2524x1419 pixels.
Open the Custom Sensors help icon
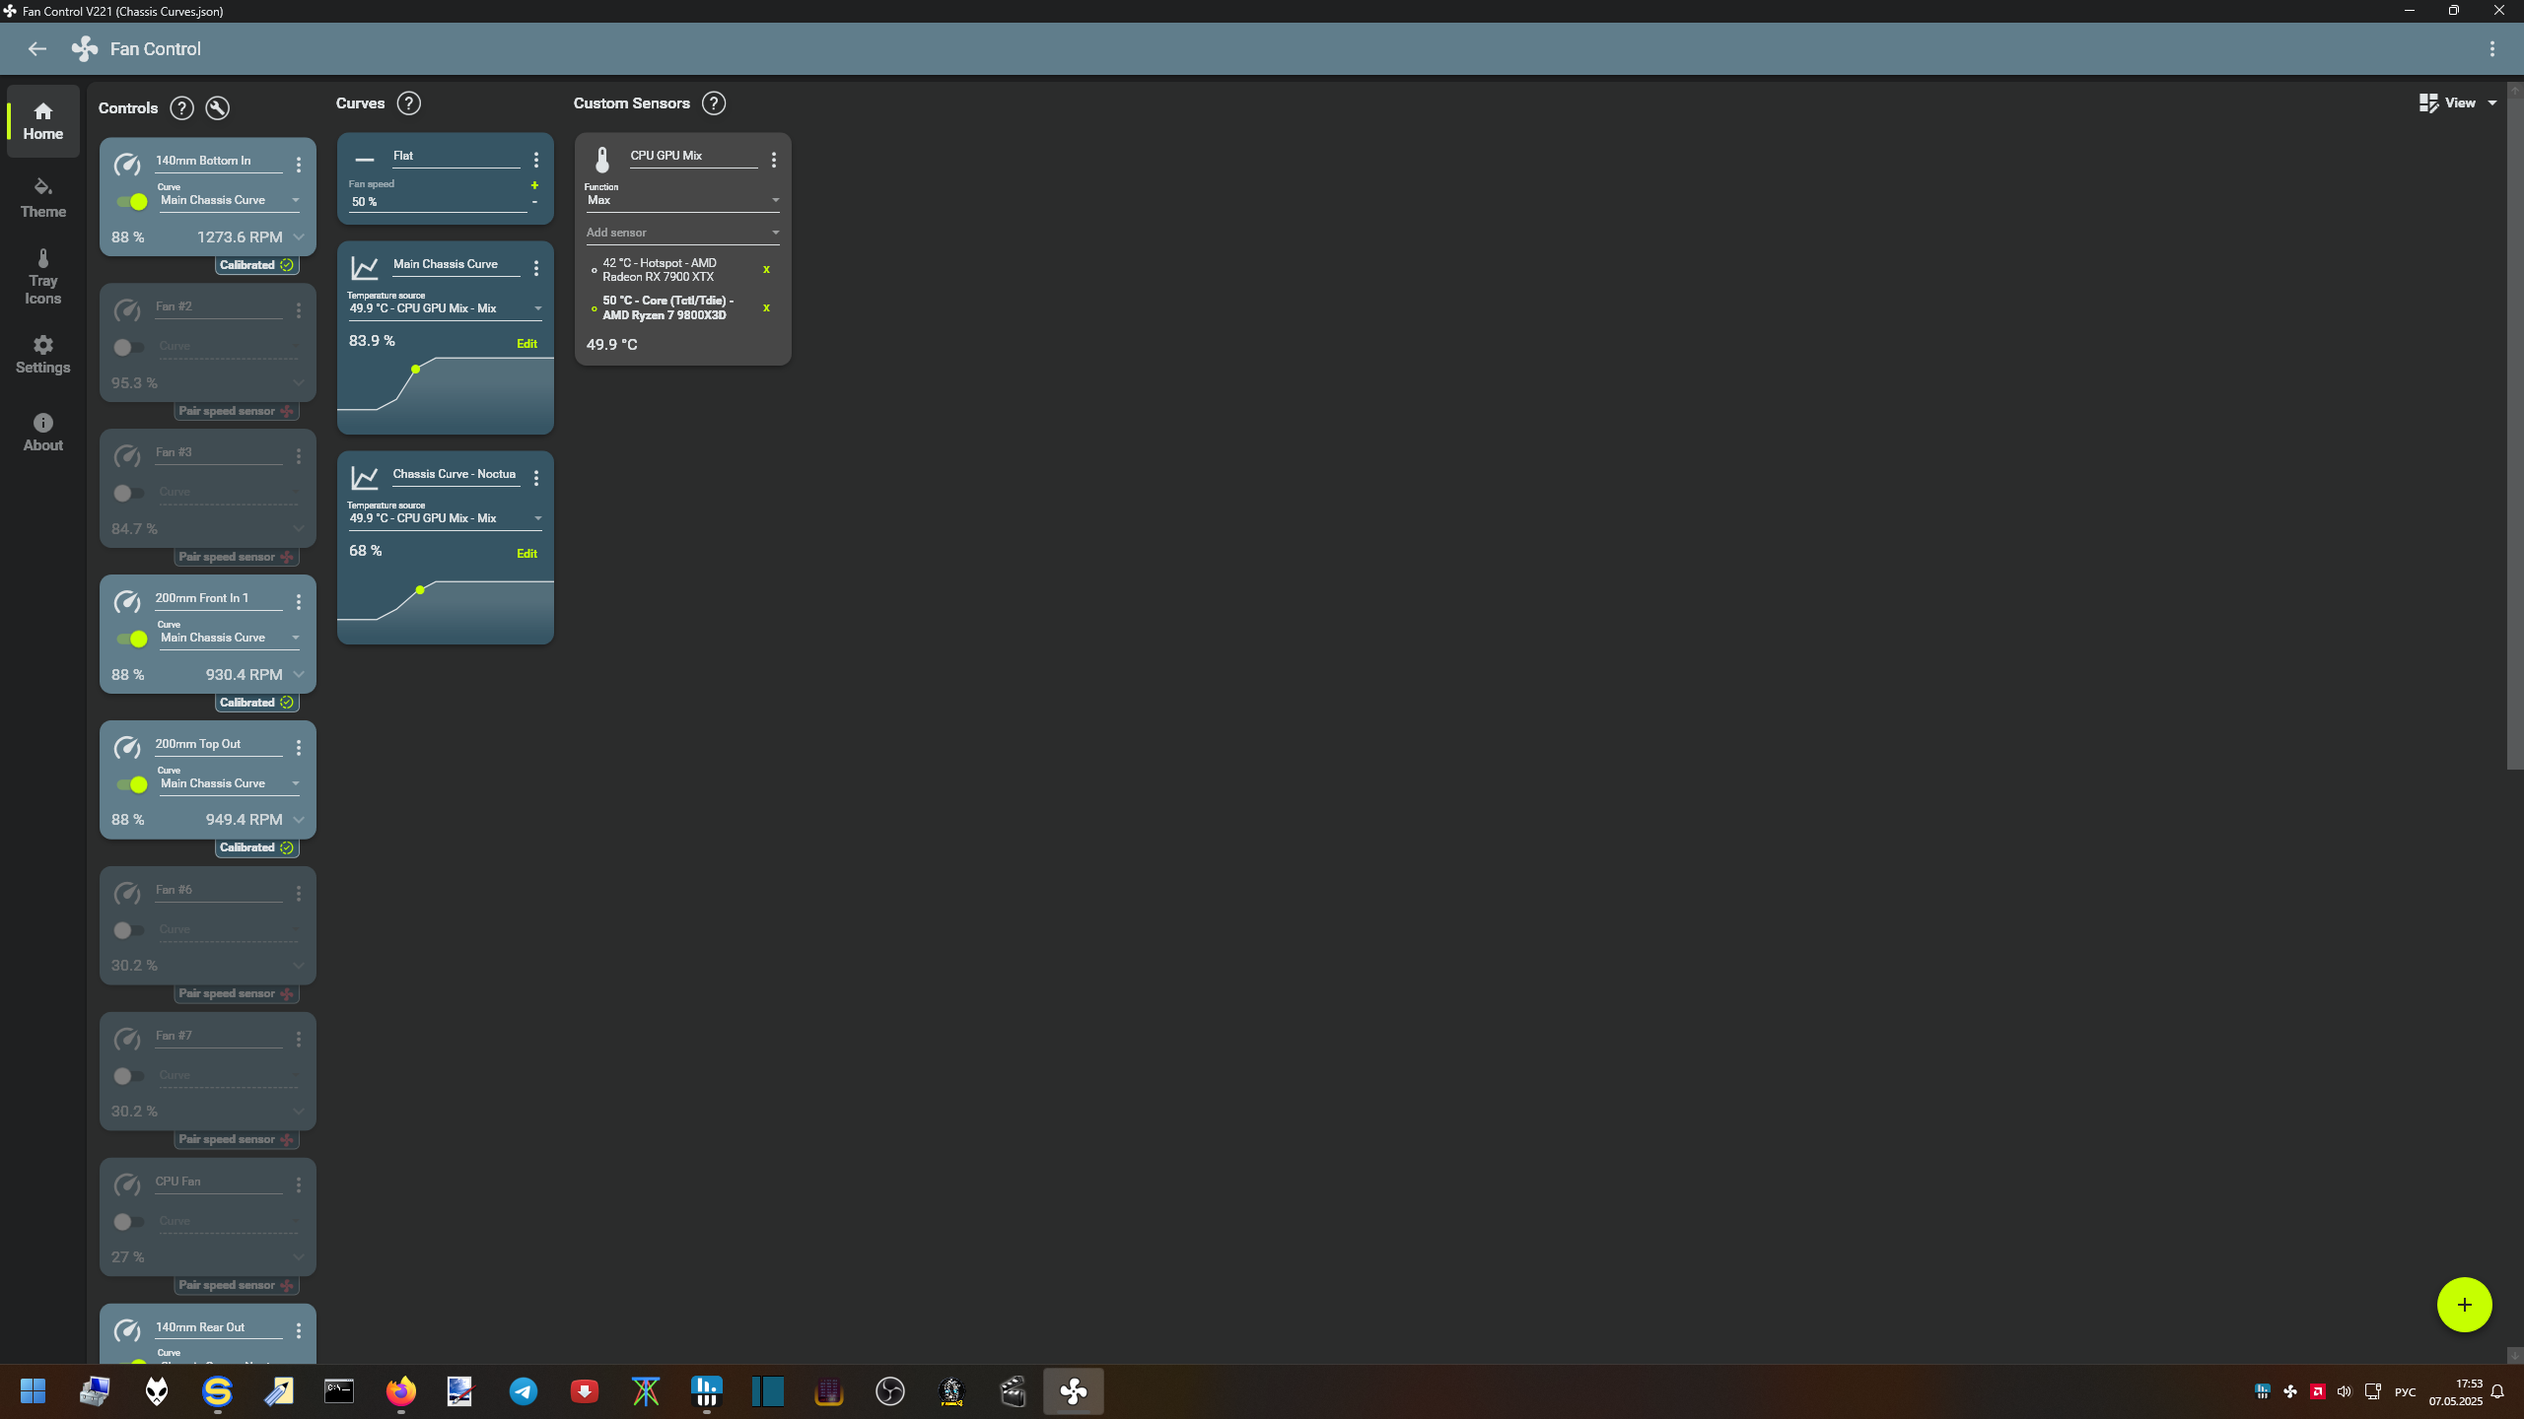pos(714,103)
